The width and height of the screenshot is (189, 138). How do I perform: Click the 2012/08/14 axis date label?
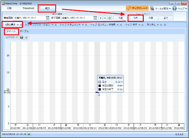point(90,128)
